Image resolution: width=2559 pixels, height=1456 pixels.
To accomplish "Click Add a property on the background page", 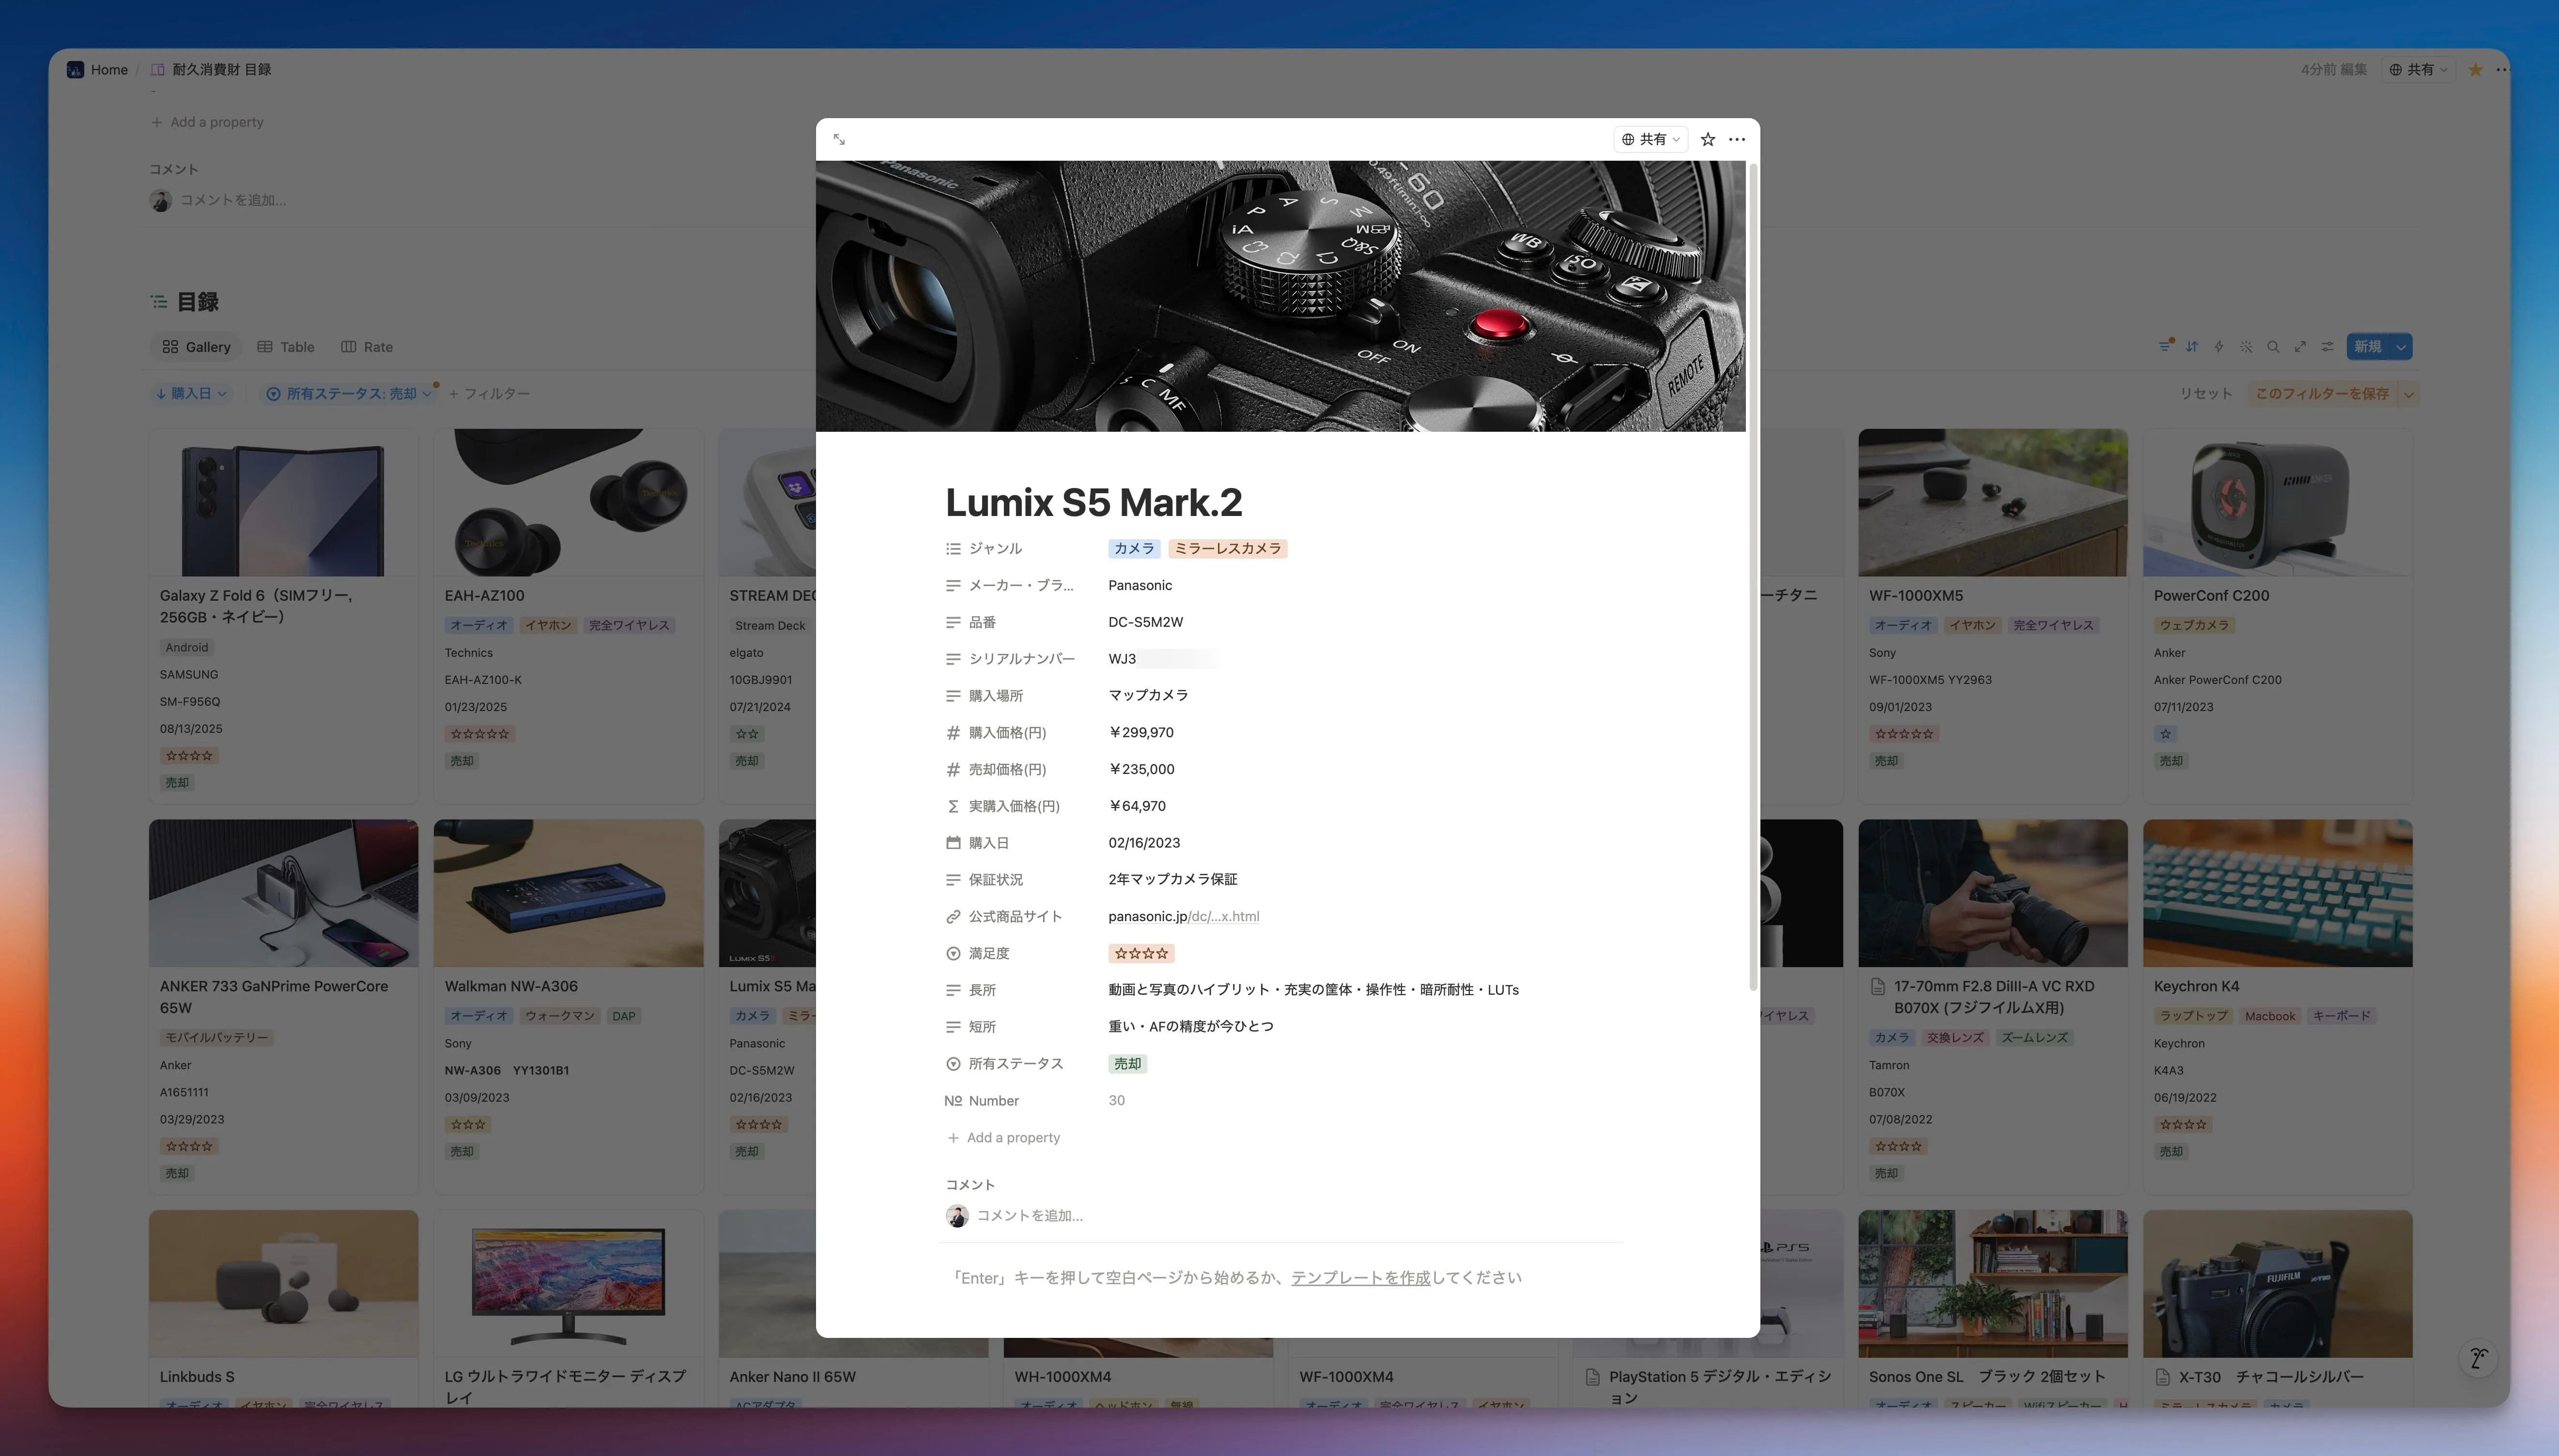I will (x=207, y=122).
